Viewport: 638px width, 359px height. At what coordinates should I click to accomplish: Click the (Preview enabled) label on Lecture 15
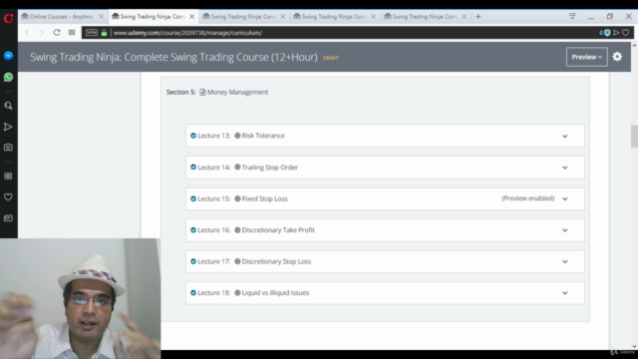coord(527,198)
